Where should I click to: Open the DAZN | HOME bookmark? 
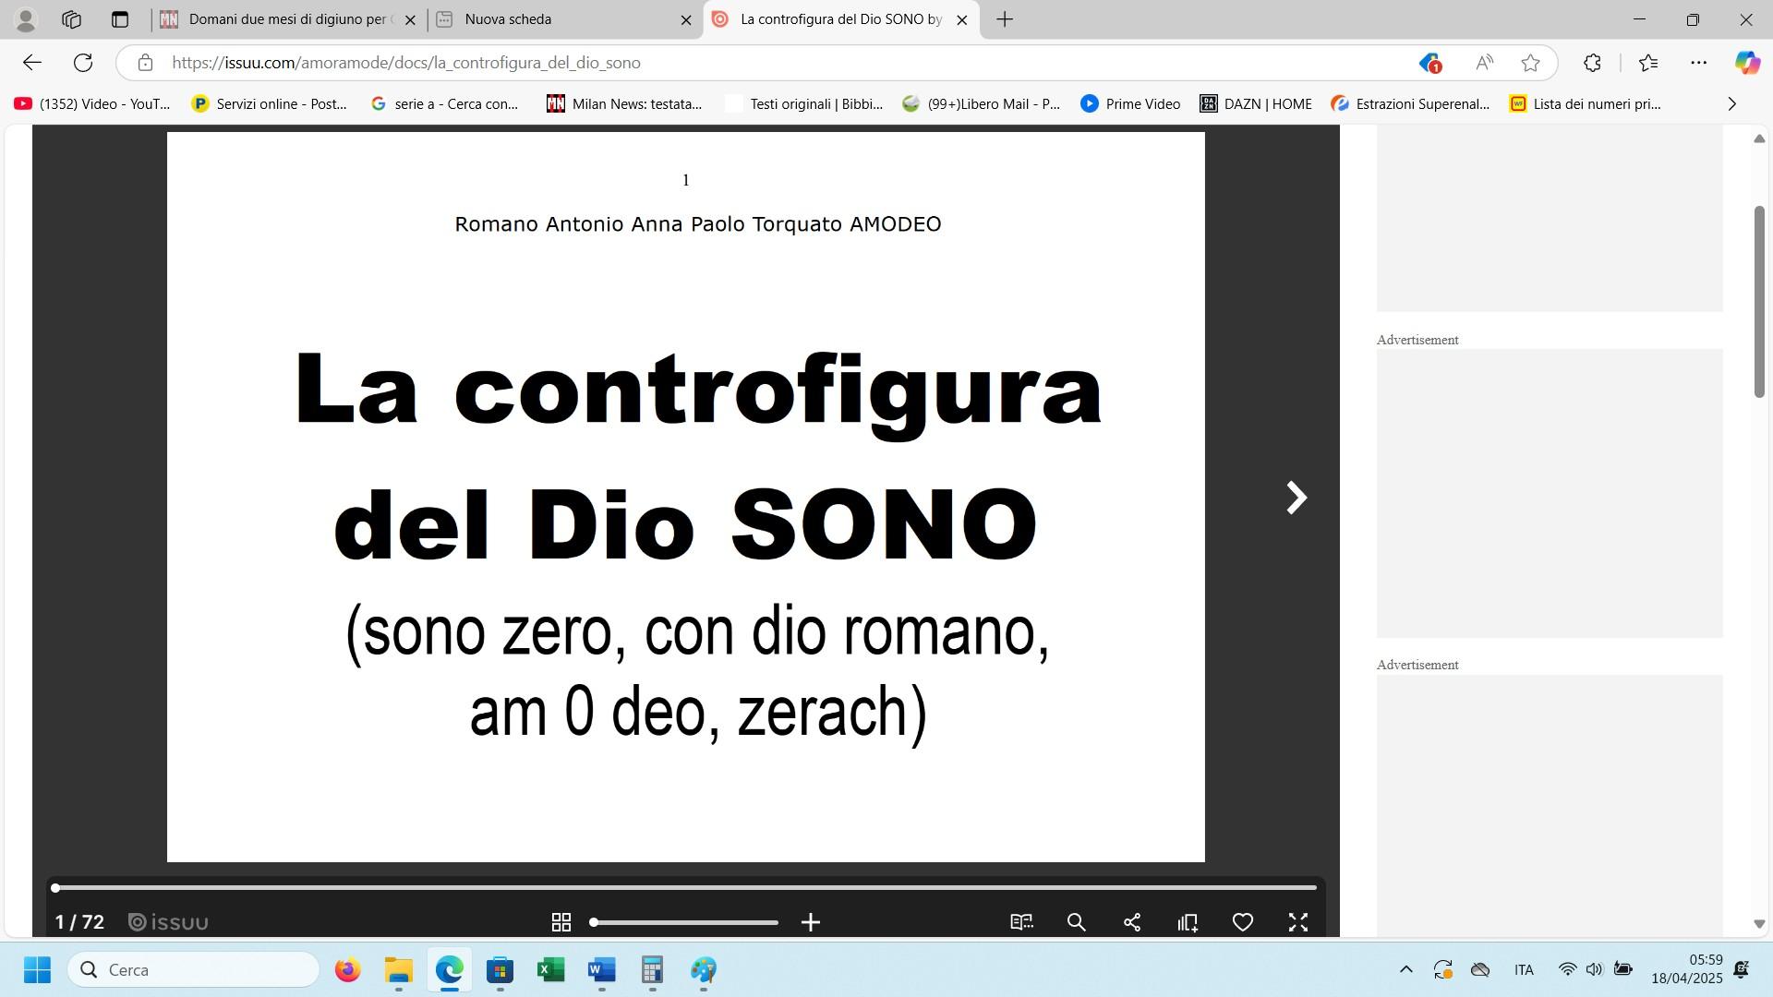(1256, 104)
